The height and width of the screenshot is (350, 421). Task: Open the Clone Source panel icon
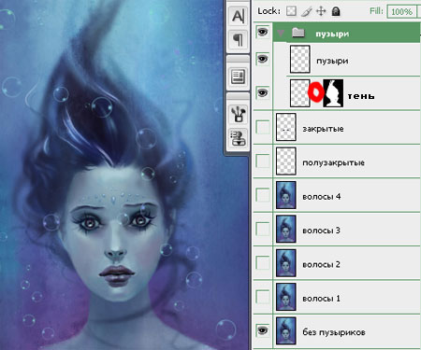coord(239,138)
